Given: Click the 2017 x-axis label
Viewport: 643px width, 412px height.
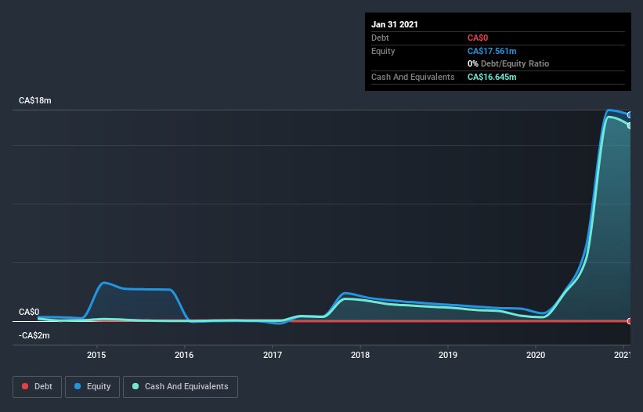Looking at the screenshot, I should click(273, 355).
